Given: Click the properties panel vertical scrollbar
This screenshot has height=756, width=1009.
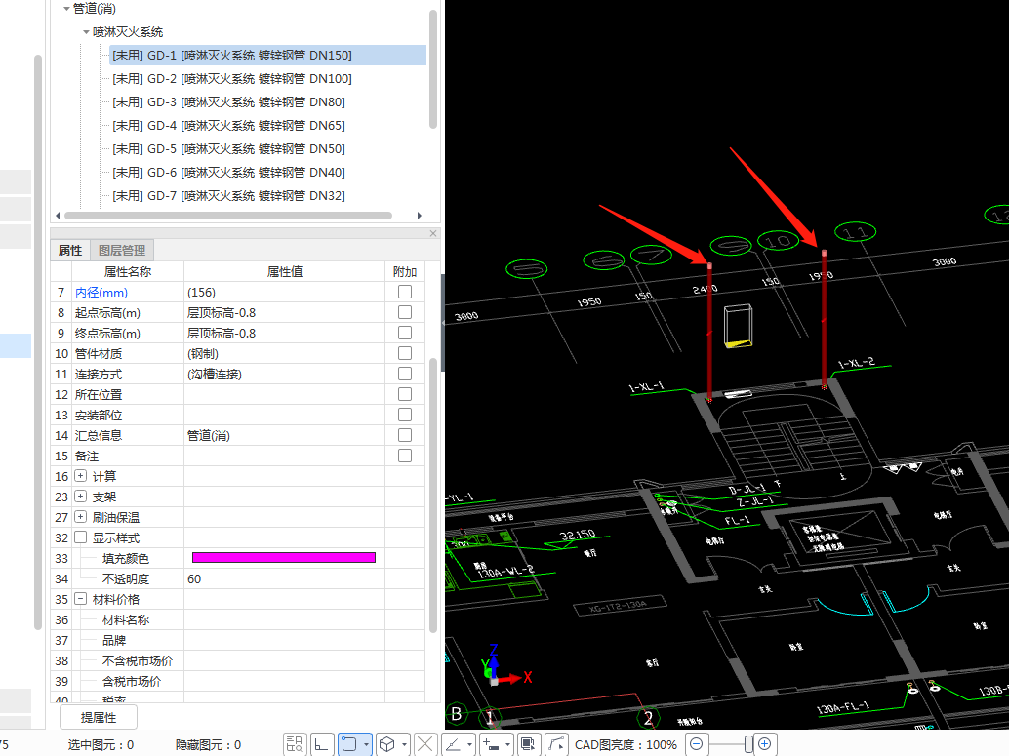Looking at the screenshot, I should (x=433, y=496).
